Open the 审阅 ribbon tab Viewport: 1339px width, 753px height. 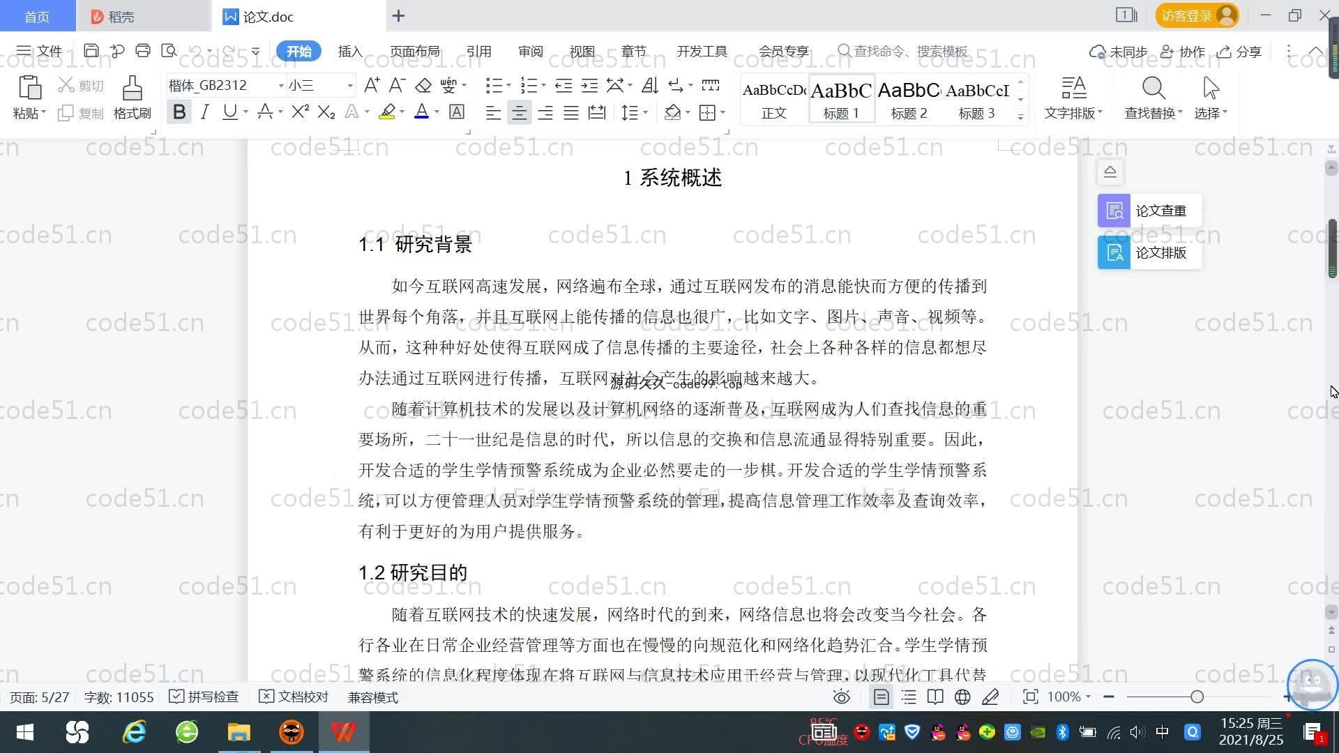pos(530,52)
